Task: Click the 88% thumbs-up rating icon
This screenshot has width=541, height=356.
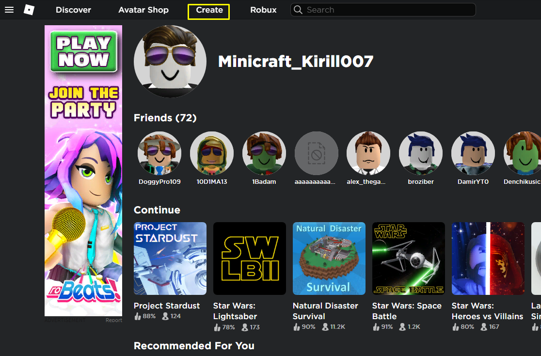Action: coord(138,316)
